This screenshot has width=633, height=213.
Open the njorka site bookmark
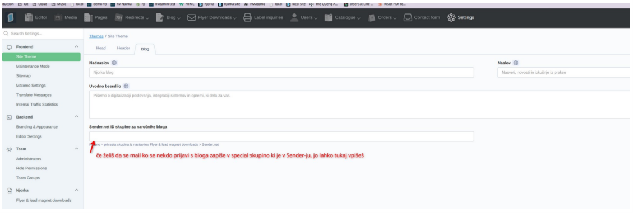229,4
